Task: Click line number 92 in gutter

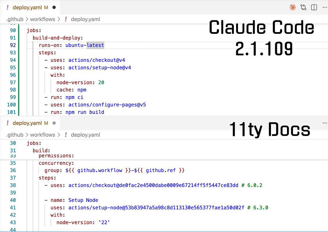Action: pyautogui.click(x=13, y=45)
